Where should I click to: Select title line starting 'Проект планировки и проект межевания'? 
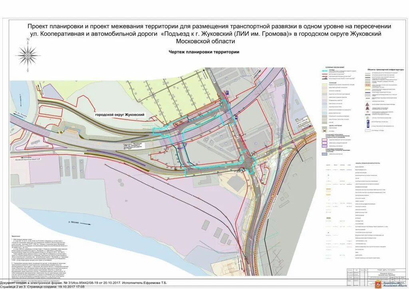click(209, 27)
